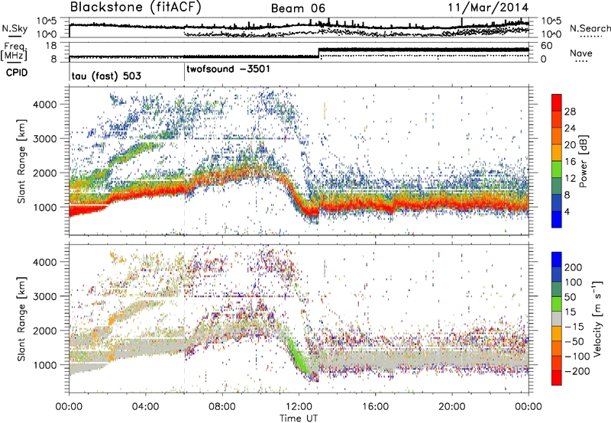611x423 pixels.
Task: Click the "20:00" time axis tick label
Action: tap(452, 407)
